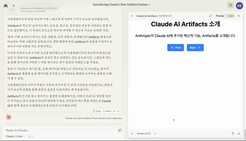
Task: Click the slide subtitle beginning 'Anthropic의 Claude AI에'
Action: coord(185,36)
